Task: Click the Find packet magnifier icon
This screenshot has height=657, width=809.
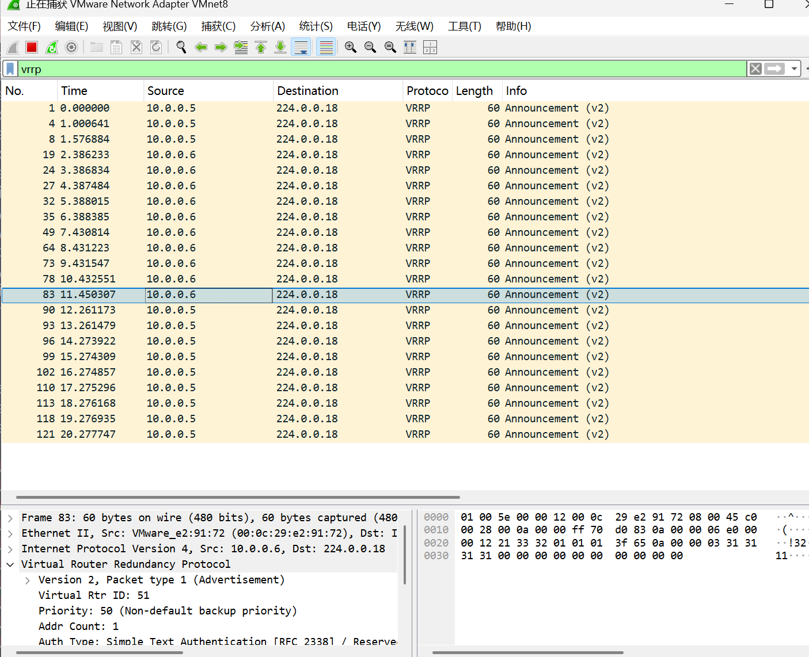Action: [x=181, y=47]
